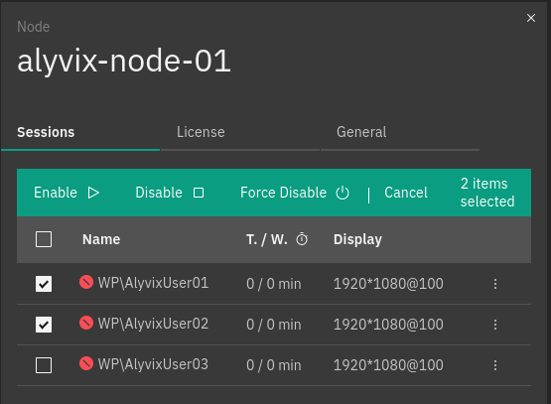The width and height of the screenshot is (551, 404).
Task: Click the Enable button label
Action: point(56,193)
